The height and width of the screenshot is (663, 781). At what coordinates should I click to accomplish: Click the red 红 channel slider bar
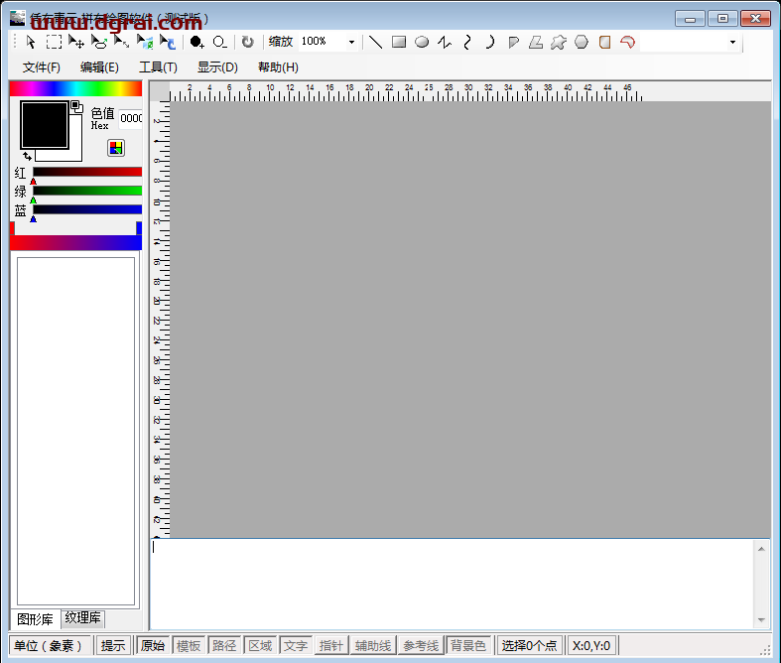[87, 172]
